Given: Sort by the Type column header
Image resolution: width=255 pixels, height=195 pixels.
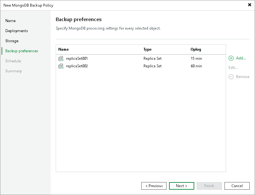Looking at the screenshot, I should coord(148,49).
